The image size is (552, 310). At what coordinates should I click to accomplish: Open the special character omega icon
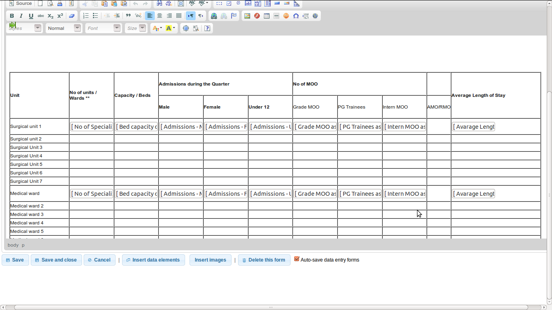pos(296,16)
